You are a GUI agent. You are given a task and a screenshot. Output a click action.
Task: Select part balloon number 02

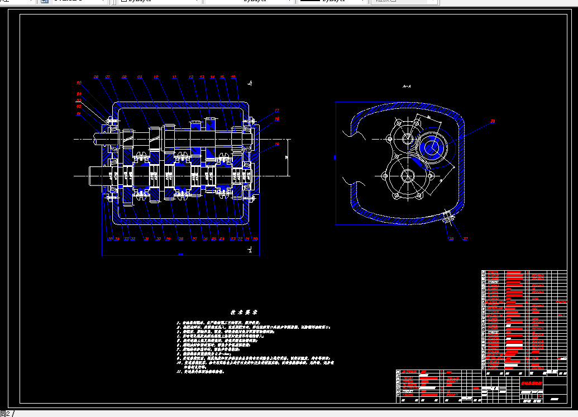79,107
